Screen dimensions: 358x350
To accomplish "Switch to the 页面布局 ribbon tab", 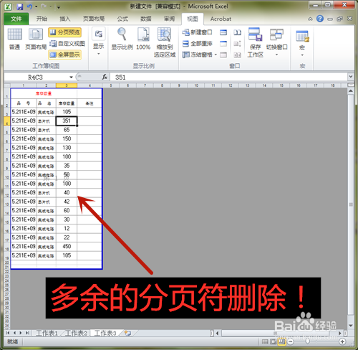I will 94,19.
